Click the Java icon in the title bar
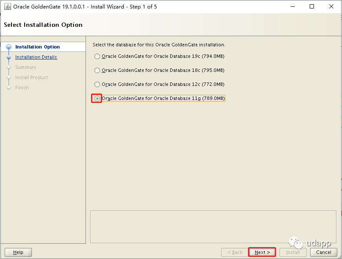 click(x=7, y=7)
